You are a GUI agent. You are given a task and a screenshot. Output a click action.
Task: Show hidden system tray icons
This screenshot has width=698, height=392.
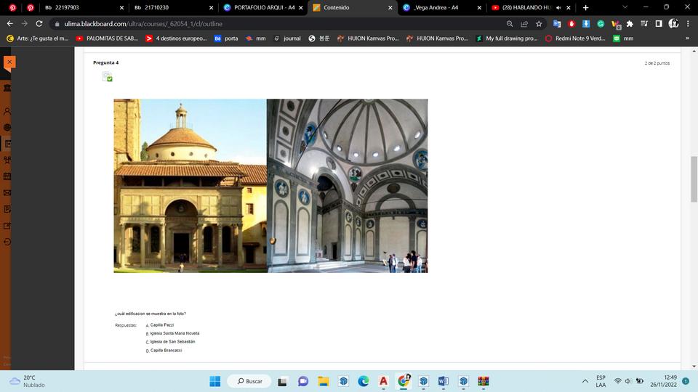click(x=585, y=381)
